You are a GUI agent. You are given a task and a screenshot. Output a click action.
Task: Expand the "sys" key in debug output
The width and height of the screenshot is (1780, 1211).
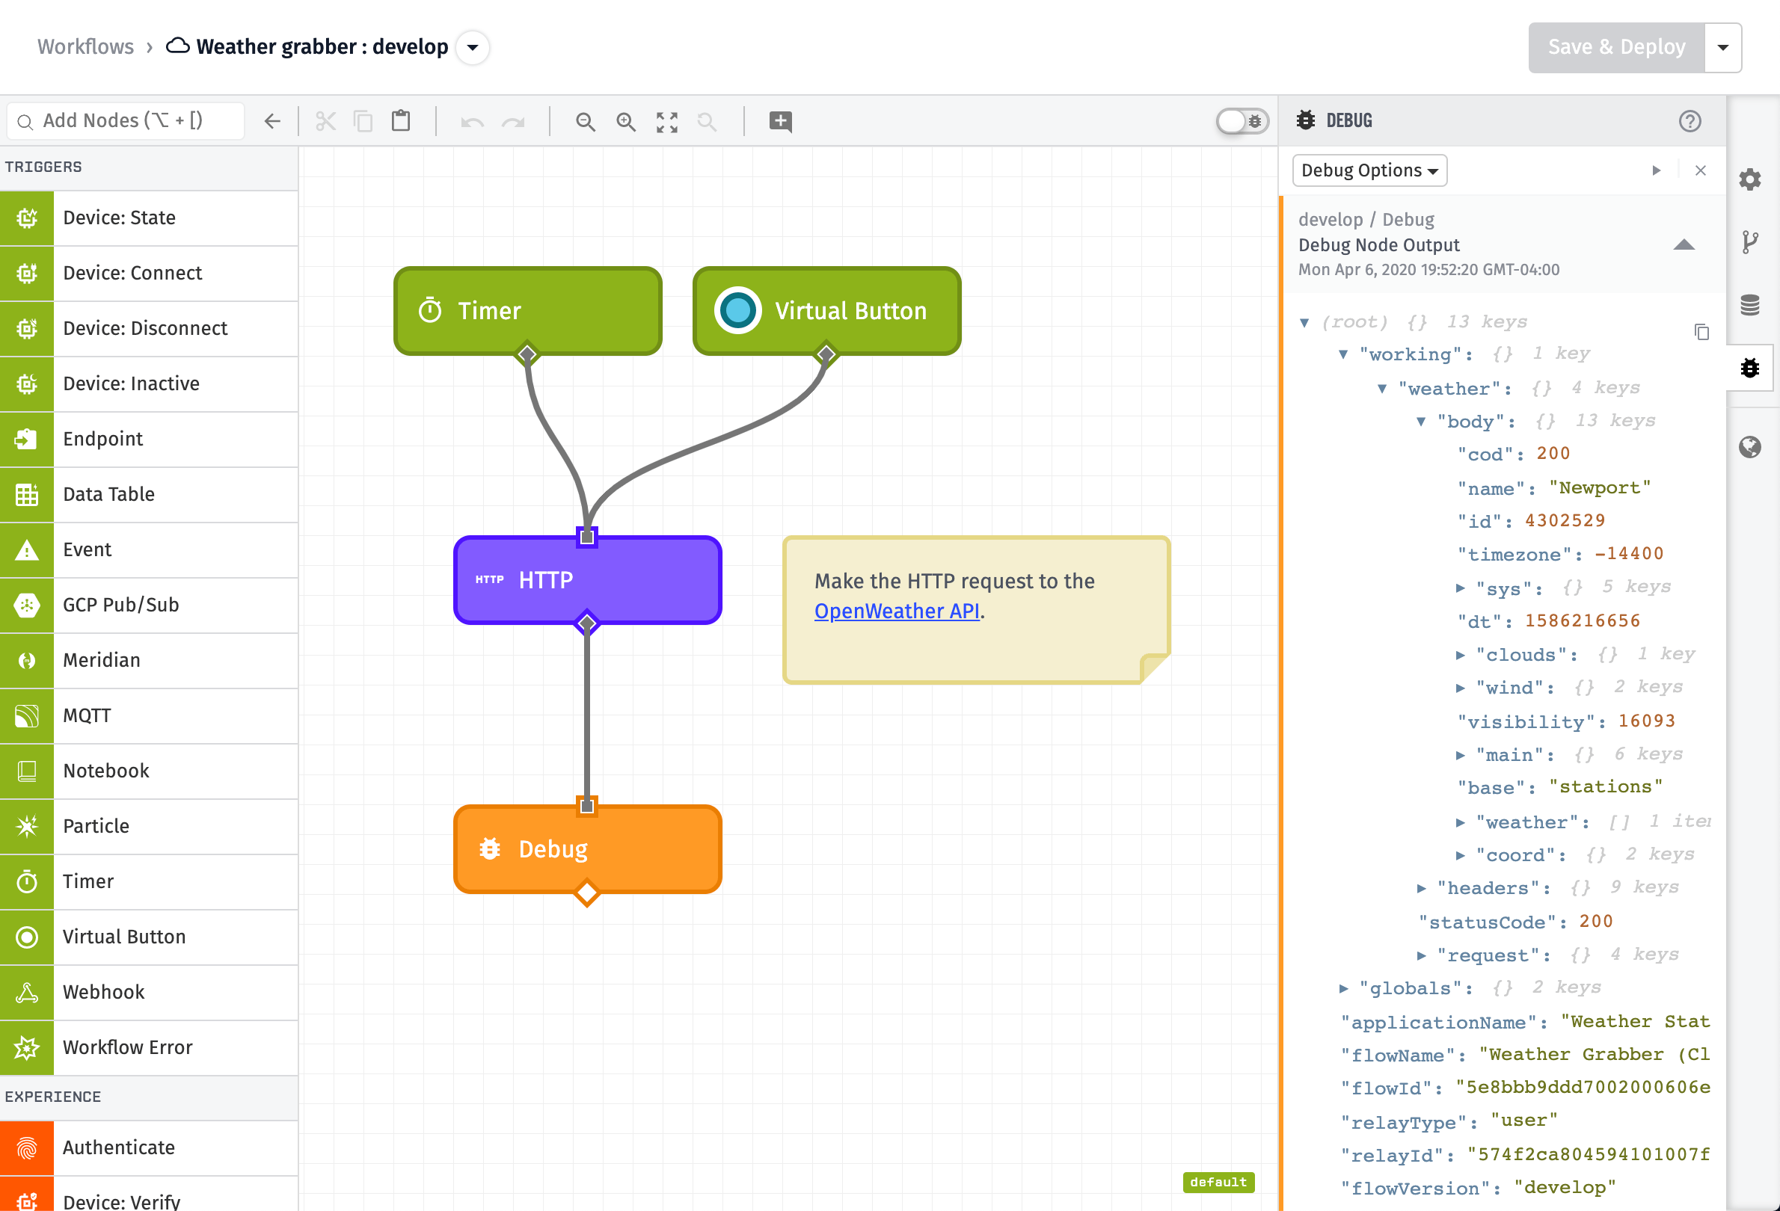tap(1460, 588)
